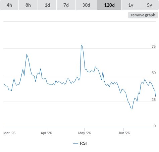159x152 pixels.
Task: Click the 25 y-axis value label
Action: point(154,100)
